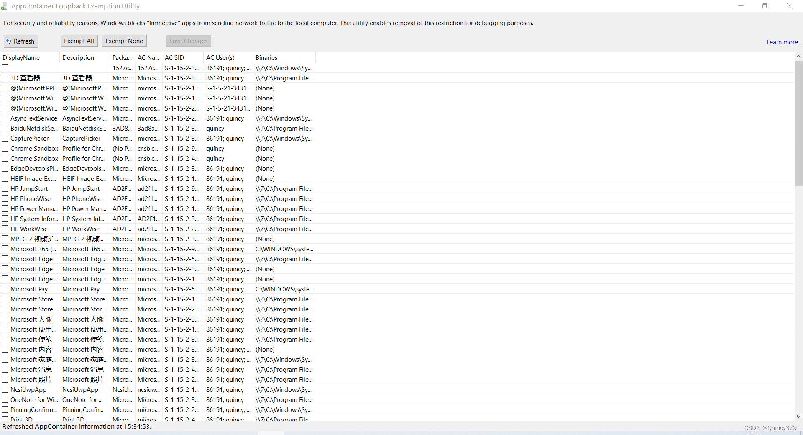The height and width of the screenshot is (435, 803).
Task: Click the vertical scrollbar thumb
Action: [x=798, y=123]
